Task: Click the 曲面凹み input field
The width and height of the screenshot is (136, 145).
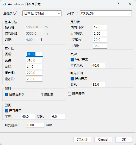Action: pyautogui.click(x=100, y=27)
